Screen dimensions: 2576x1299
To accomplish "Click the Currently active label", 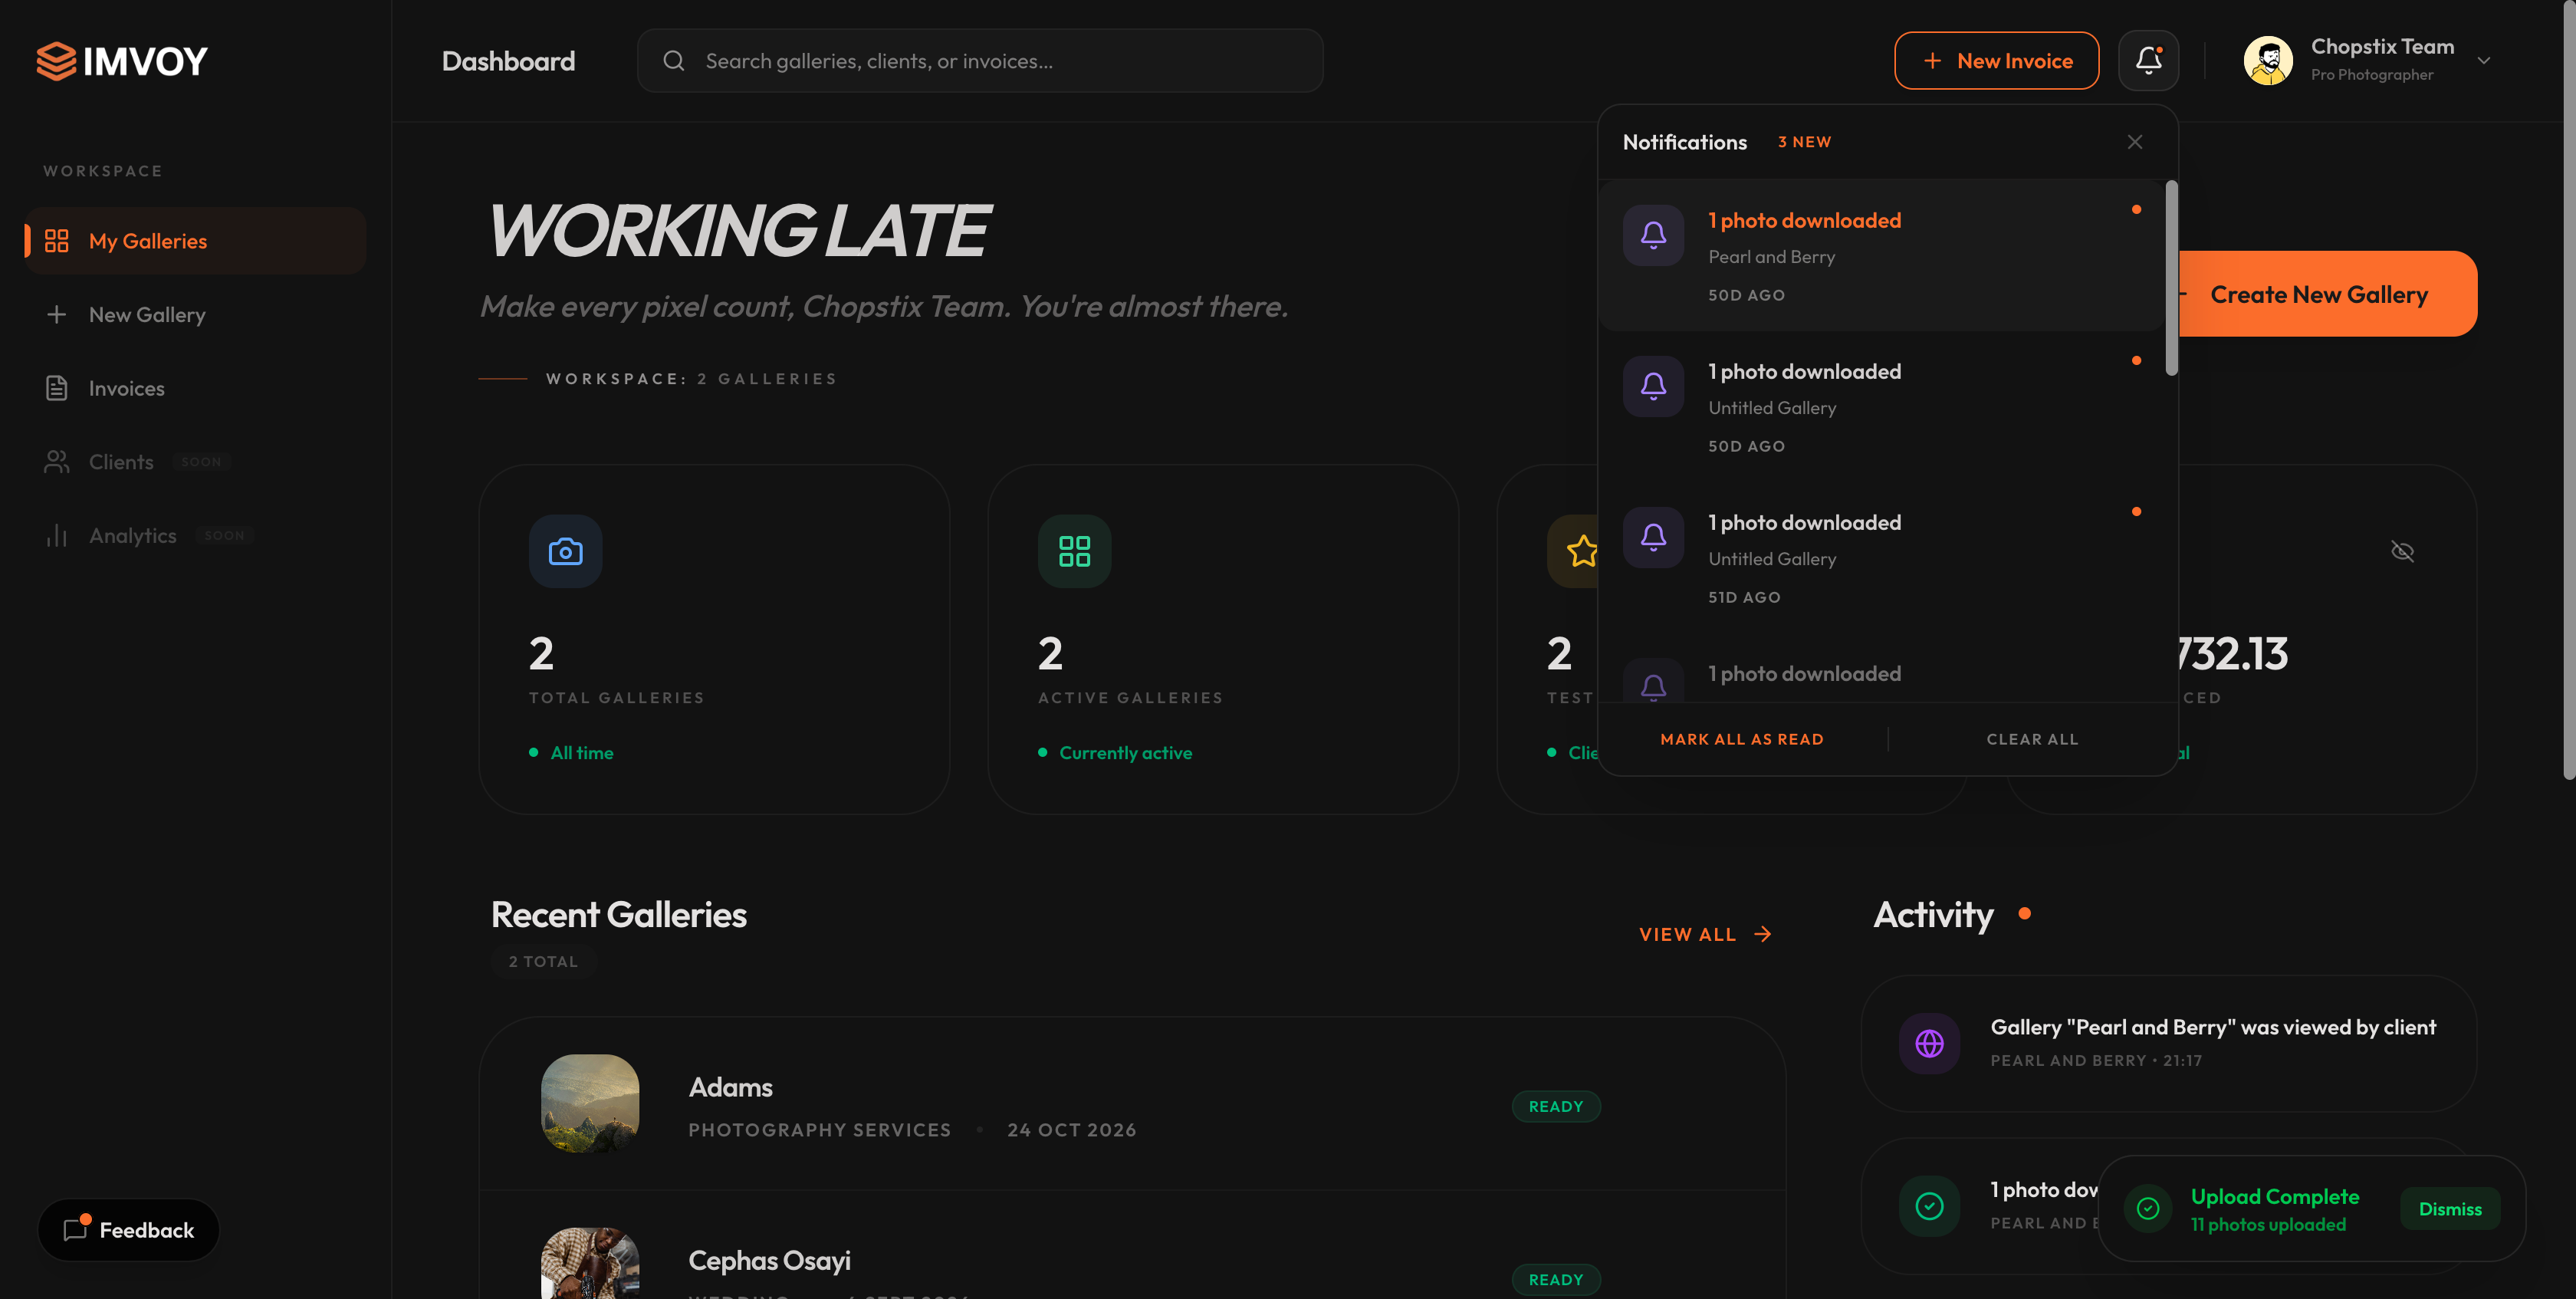I will [1125, 753].
